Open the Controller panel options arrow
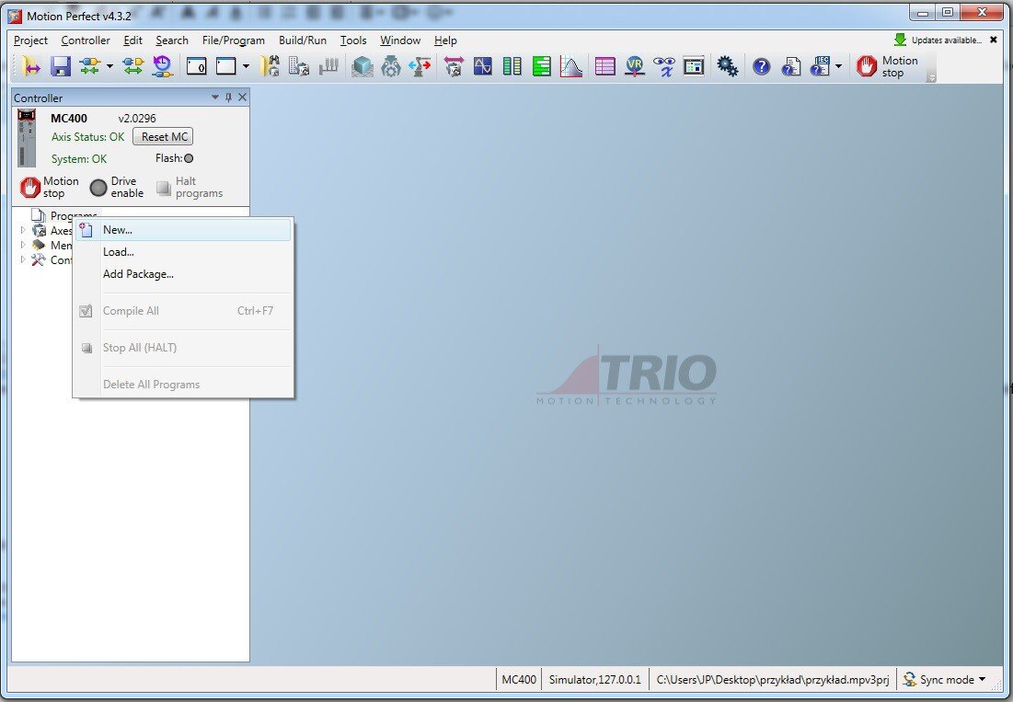1013x702 pixels. [215, 98]
